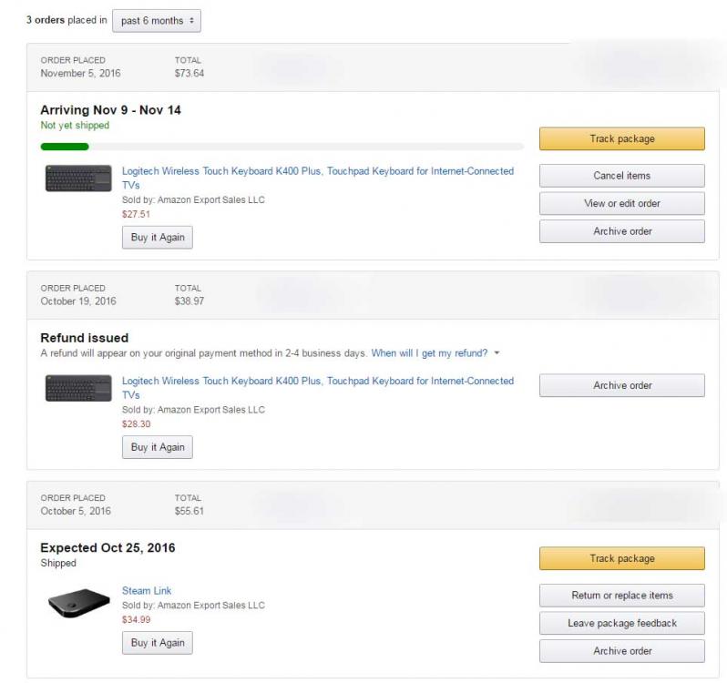
Task: Track package for the Logitech keyboard order
Action: coord(621,139)
